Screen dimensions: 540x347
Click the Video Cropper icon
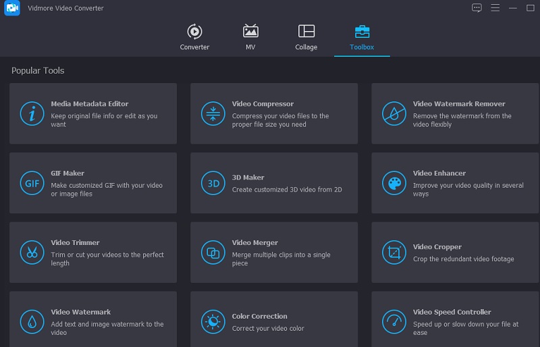[x=394, y=252]
